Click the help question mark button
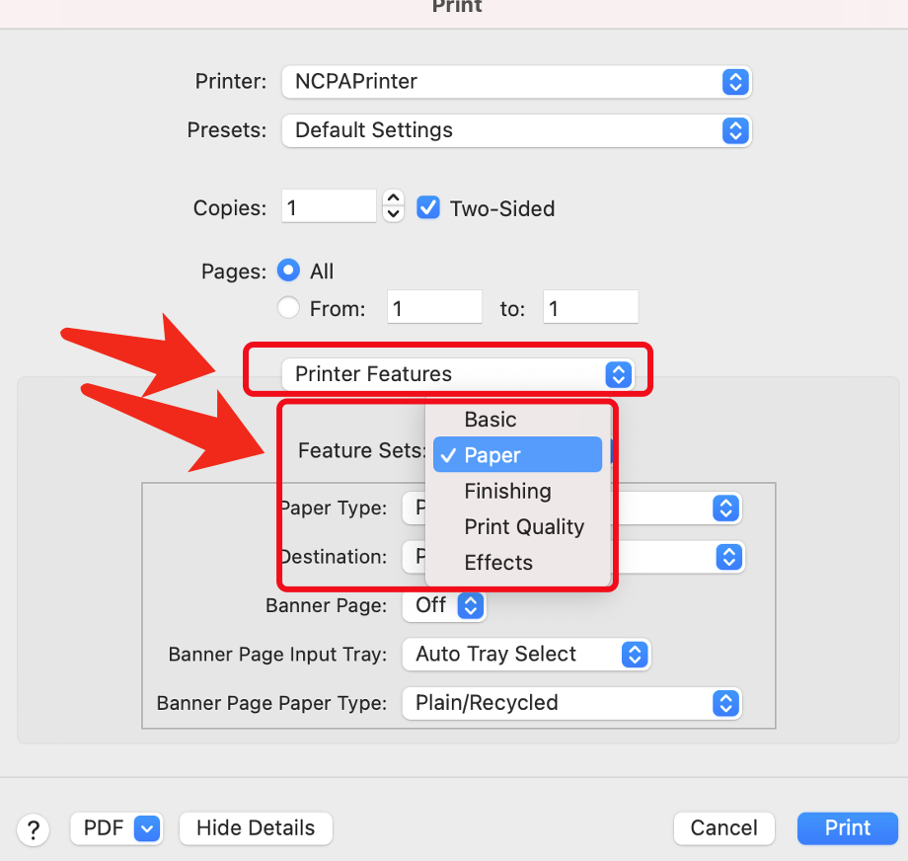Viewport: 908px width, 861px height. coord(34,829)
